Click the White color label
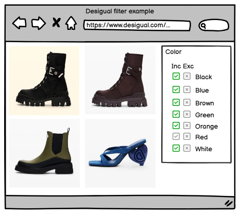241x216 pixels. tap(203, 149)
